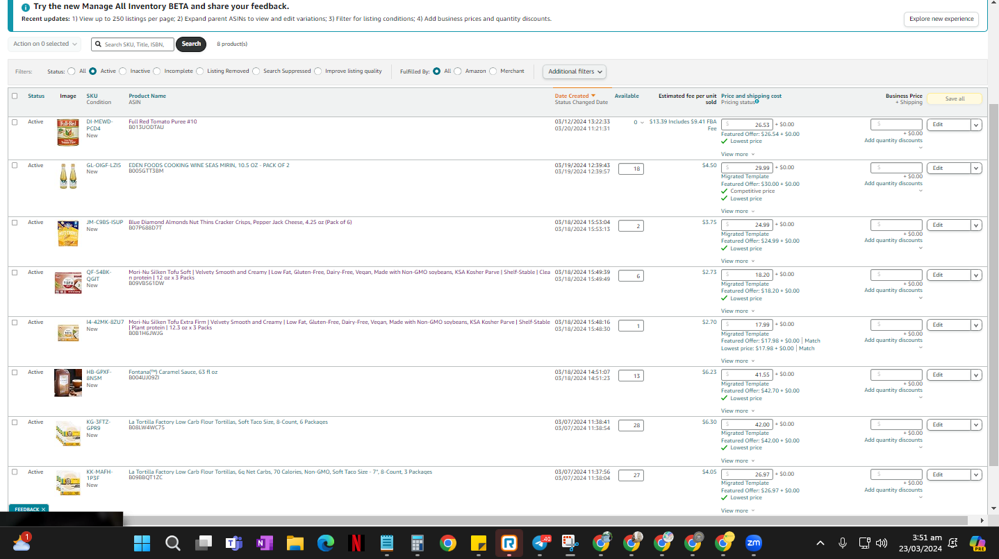Screen dimensions: 999x559
Task: Click Explore new experience button
Action: (941, 19)
